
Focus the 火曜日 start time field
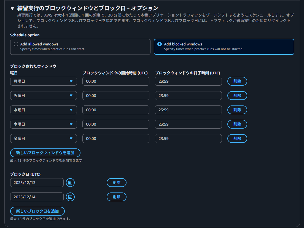pyautogui.click(x=116, y=96)
